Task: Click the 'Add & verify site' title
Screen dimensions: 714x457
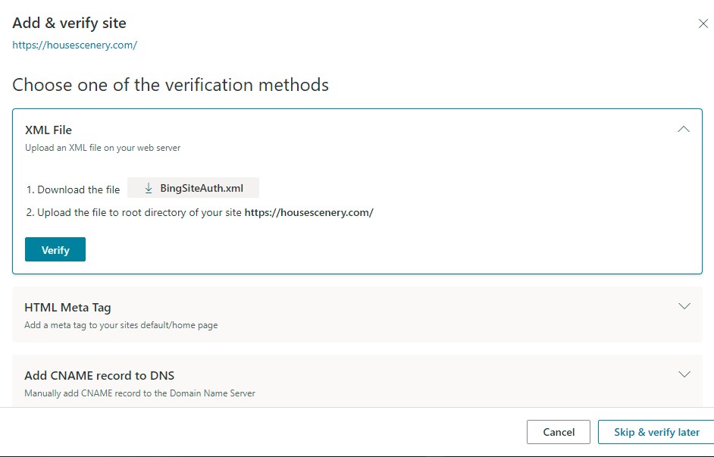Action: [69, 23]
